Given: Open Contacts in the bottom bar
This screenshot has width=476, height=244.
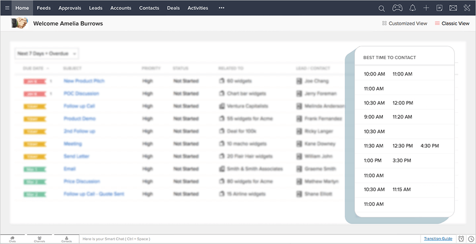Looking at the screenshot, I should click(67, 239).
